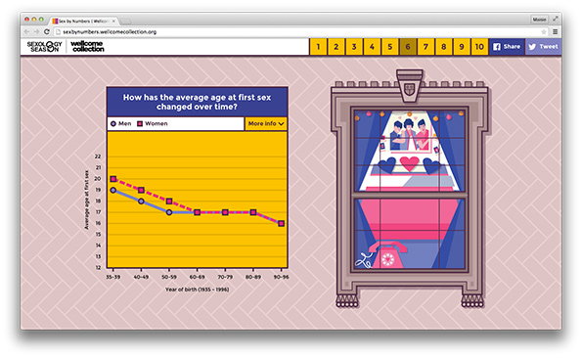This screenshot has width=582, height=358.
Task: Click the Men data point at 40-49
Action: (141, 201)
